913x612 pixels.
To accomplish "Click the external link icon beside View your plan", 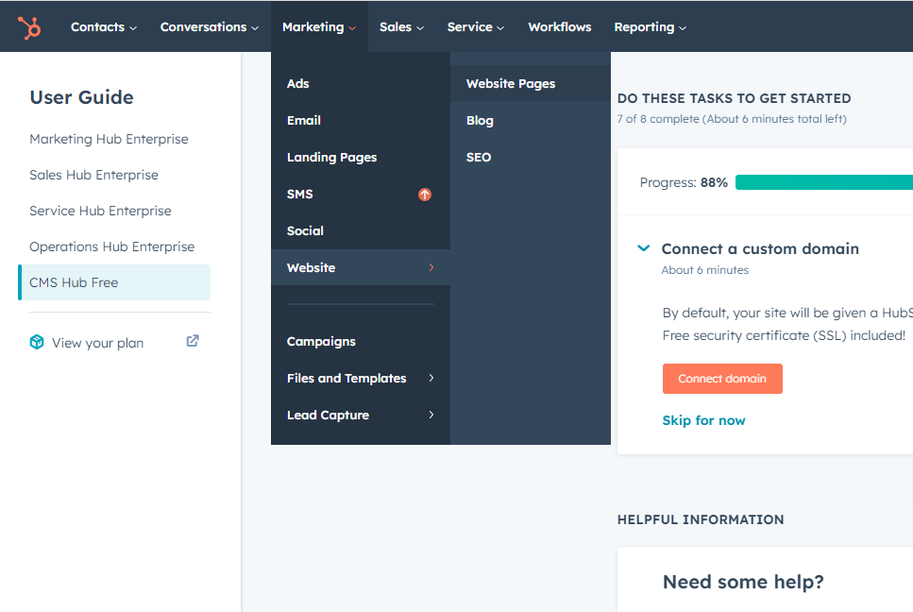I will coord(193,341).
